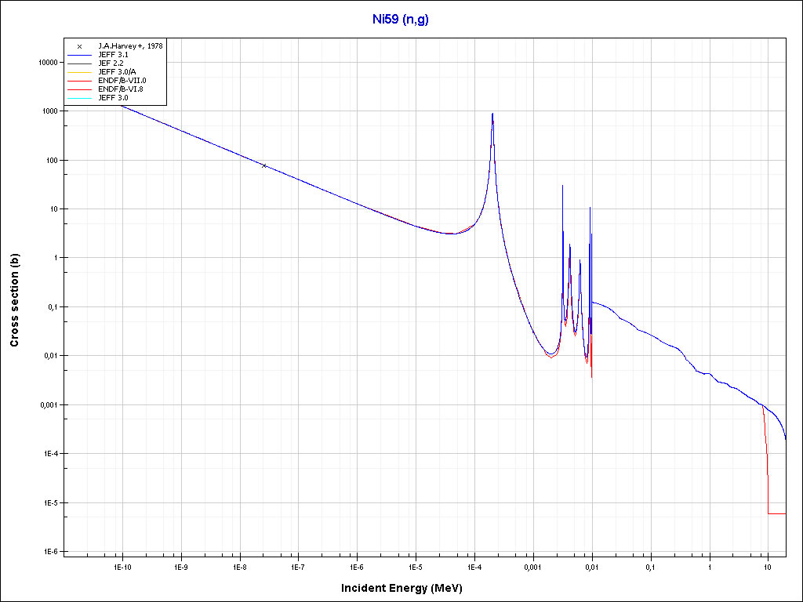
Task: Select the ENDF/B-VII.0 legend entry
Action: point(122,81)
